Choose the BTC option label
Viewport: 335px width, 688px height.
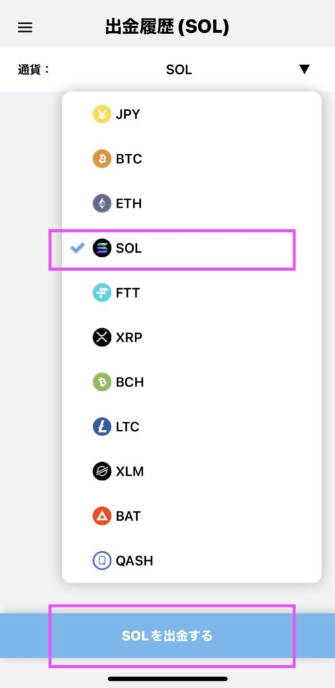129,159
